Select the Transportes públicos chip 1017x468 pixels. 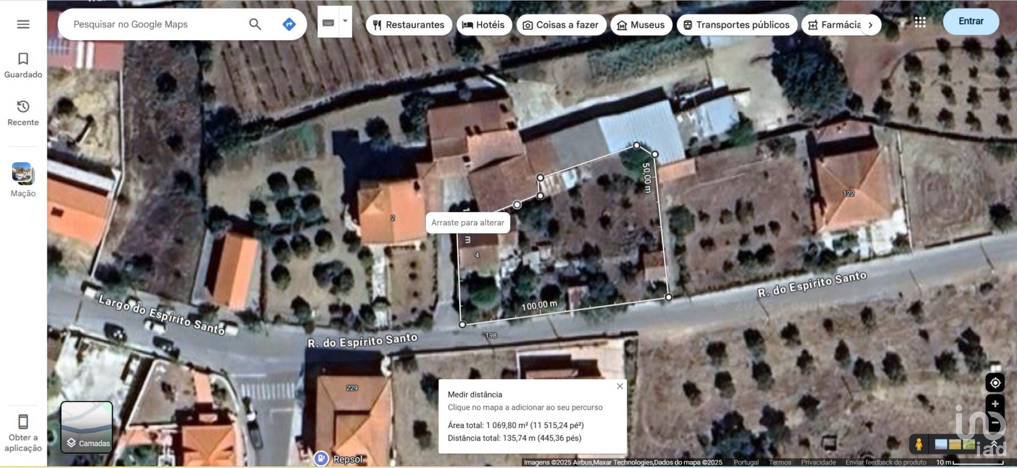[736, 25]
